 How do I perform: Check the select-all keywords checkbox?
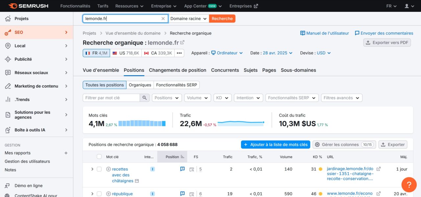[x=99, y=157]
